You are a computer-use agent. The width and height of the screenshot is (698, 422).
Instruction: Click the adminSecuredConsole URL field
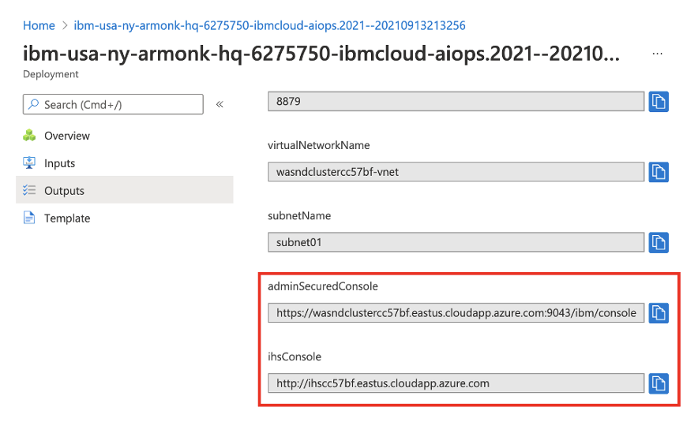(456, 312)
